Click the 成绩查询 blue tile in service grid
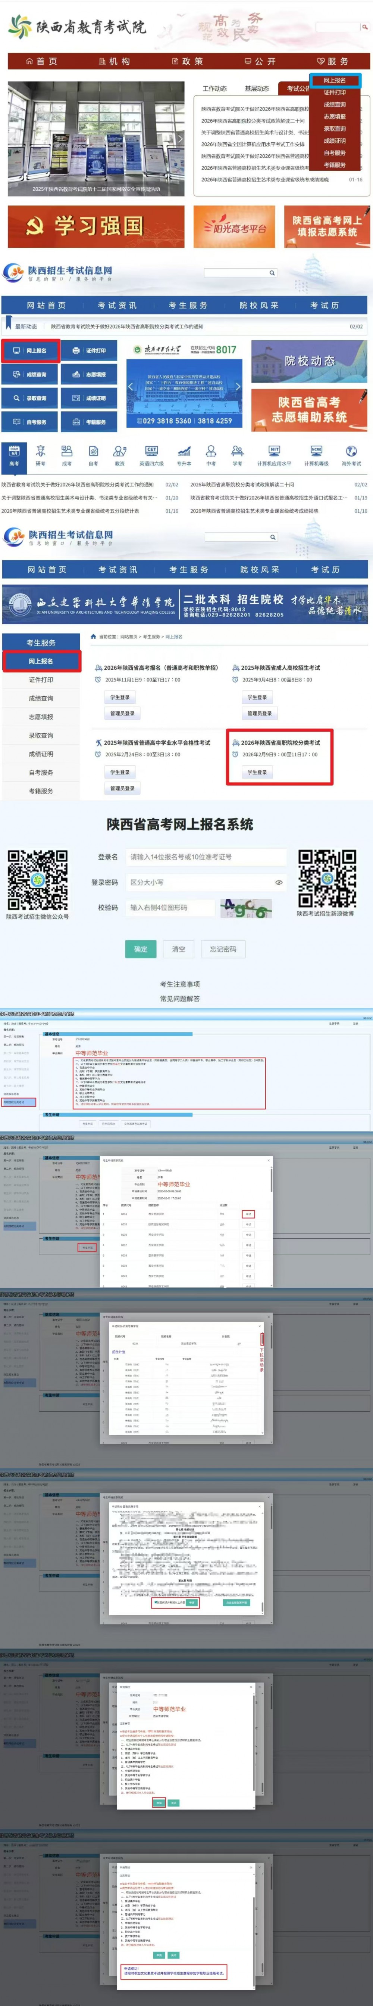 (30, 375)
